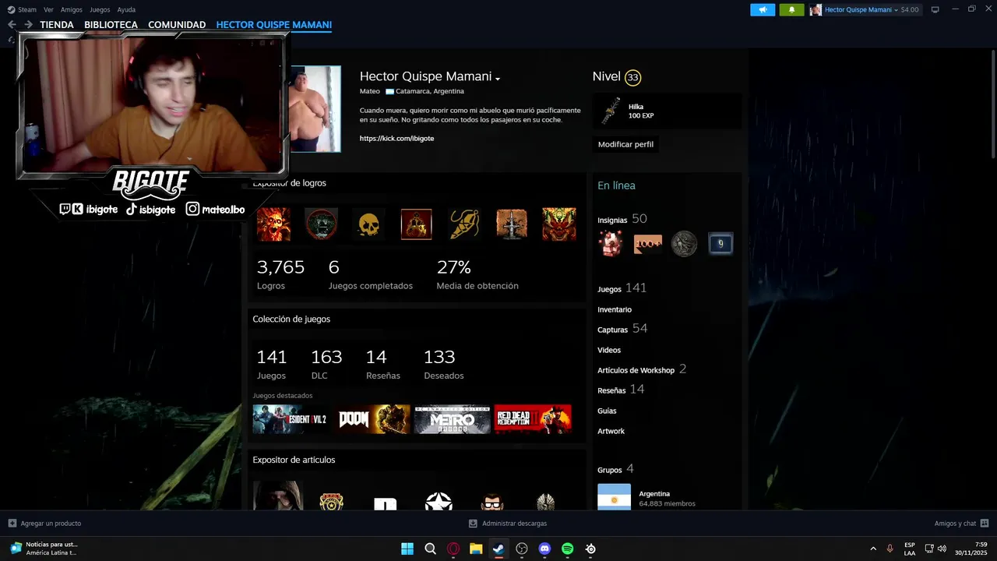Select the blue number 9 badge
Screen dimensions: 997x561
click(720, 244)
